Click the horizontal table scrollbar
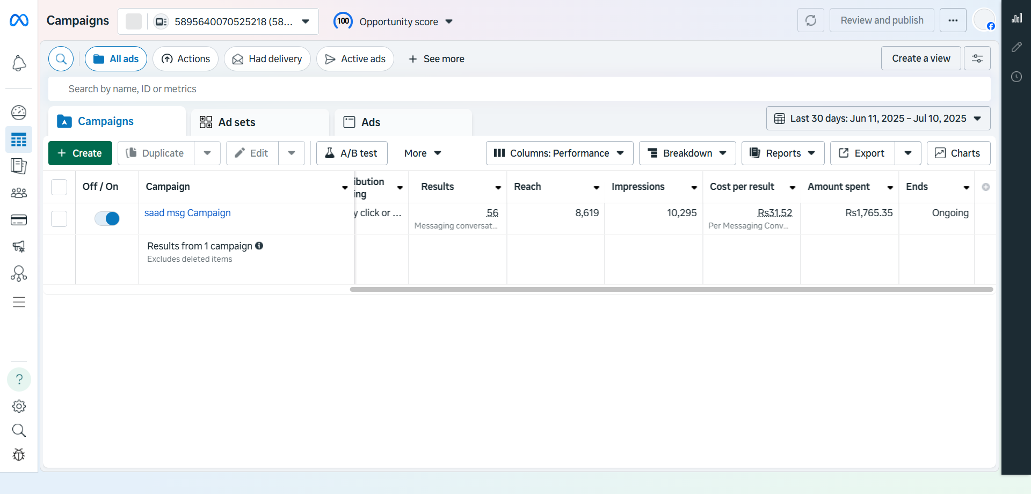 point(671,289)
